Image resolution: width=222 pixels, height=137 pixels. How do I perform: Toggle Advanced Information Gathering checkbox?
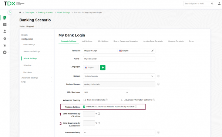(x=122, y=100)
